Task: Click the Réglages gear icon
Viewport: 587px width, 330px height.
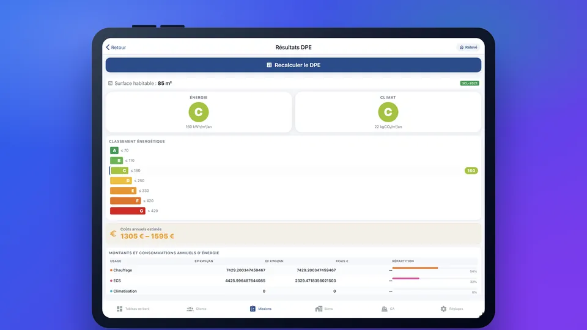Action: pyautogui.click(x=444, y=309)
